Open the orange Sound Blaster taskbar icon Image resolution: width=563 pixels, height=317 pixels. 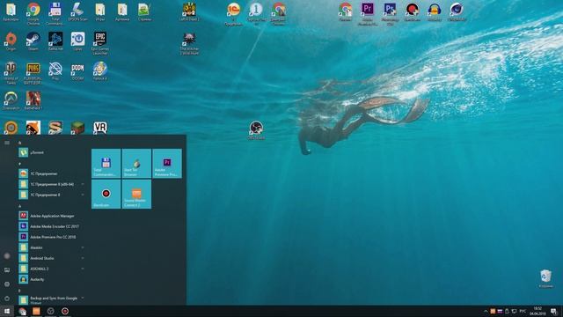point(36,311)
